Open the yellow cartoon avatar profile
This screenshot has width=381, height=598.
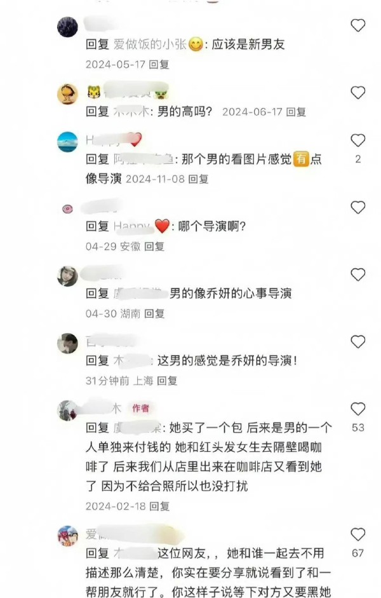(x=67, y=93)
